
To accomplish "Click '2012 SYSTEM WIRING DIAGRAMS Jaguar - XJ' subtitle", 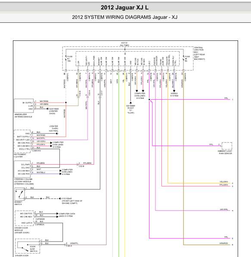I will pyautogui.click(x=124, y=17).
